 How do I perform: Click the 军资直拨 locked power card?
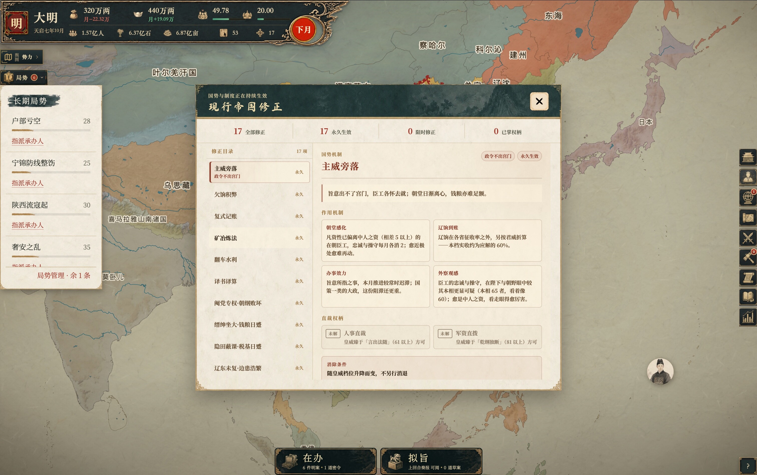click(487, 337)
